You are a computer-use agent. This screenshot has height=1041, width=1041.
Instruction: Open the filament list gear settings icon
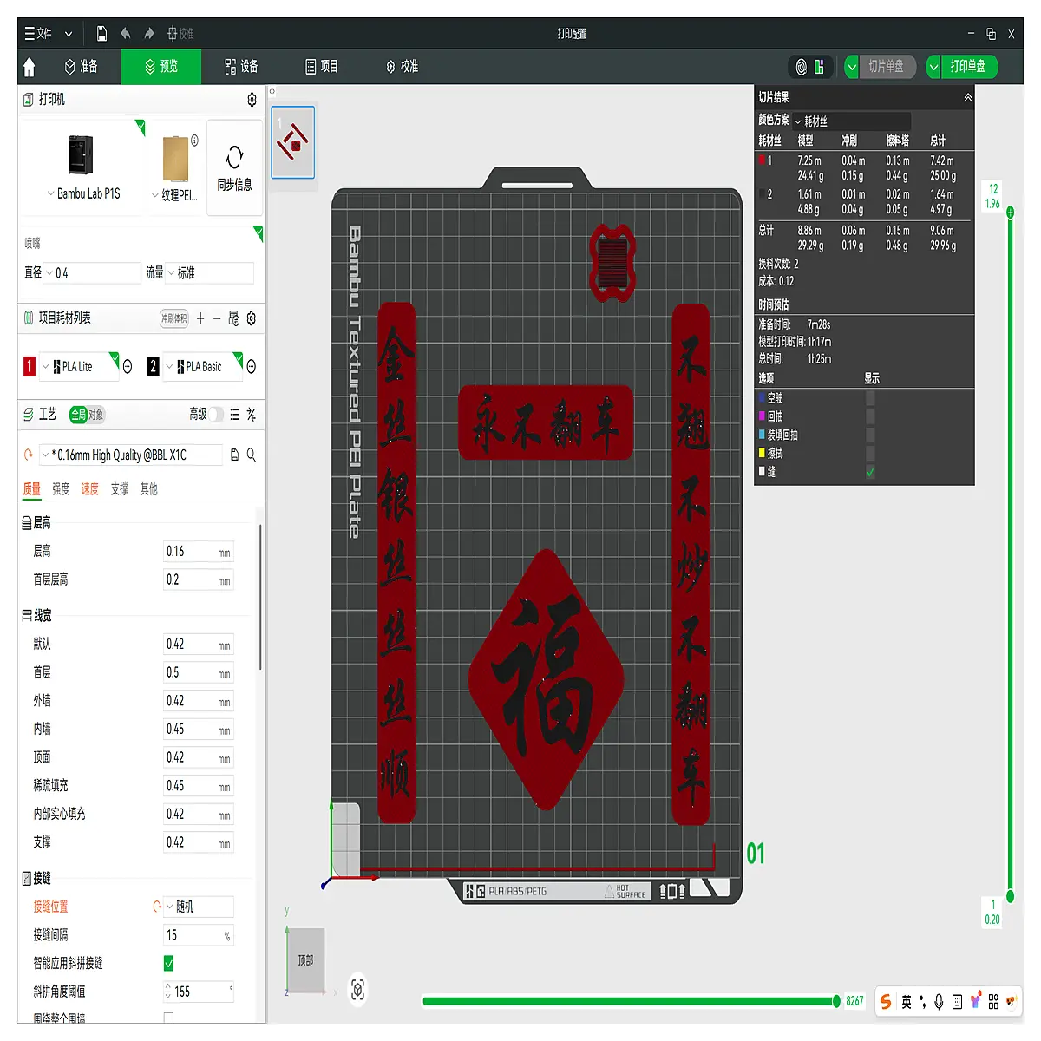(x=252, y=318)
